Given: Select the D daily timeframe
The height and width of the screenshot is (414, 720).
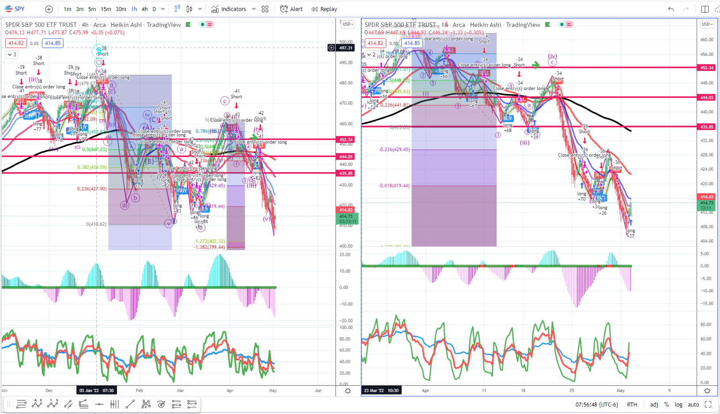Looking at the screenshot, I should click(x=154, y=9).
